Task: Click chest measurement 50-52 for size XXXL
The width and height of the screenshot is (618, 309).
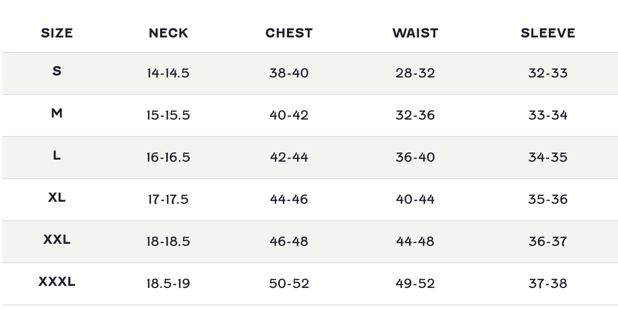Action: (289, 284)
